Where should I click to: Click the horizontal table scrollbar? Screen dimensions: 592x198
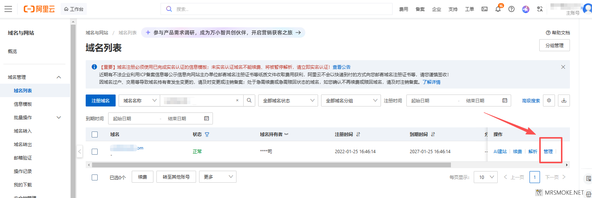click(271, 165)
